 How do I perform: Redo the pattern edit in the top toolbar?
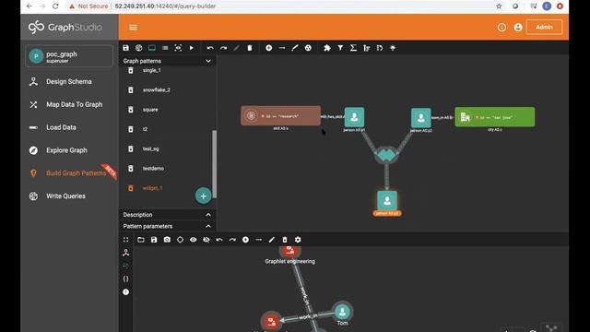(x=223, y=48)
